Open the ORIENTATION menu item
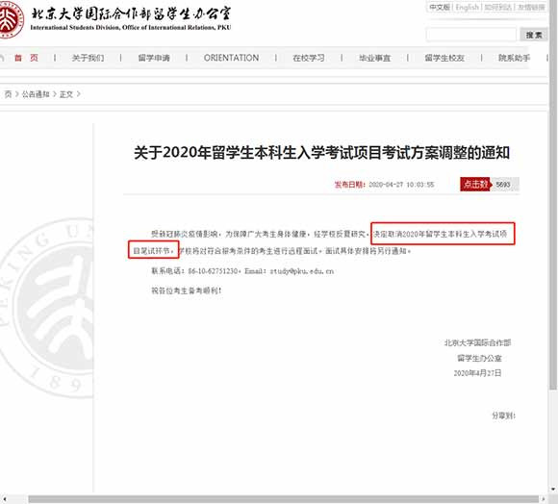 tap(231, 58)
